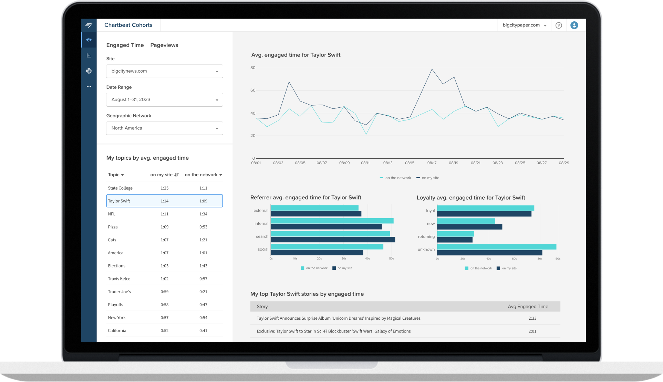Toggle 'on my site' in referrer chart legend
The width and height of the screenshot is (663, 382).
coord(342,268)
